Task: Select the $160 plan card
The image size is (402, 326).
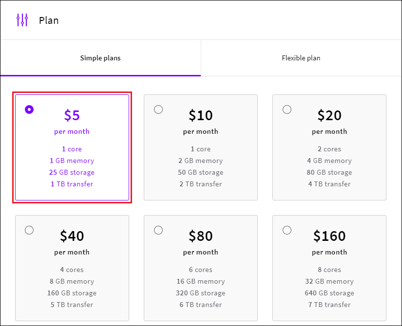Action: [329, 268]
